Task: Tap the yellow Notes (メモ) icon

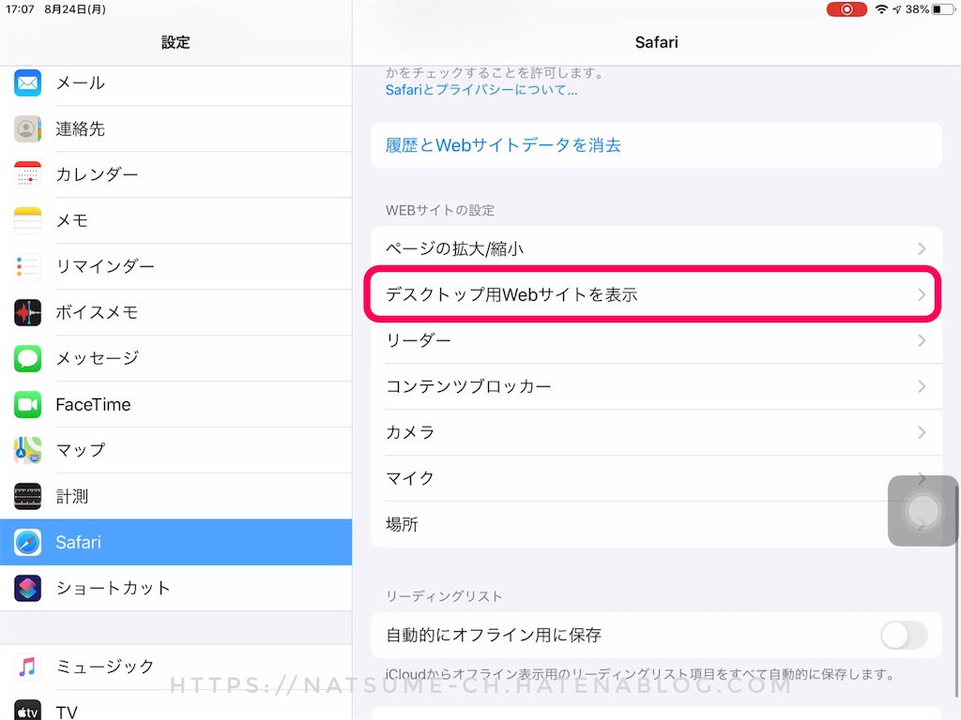Action: 27,220
